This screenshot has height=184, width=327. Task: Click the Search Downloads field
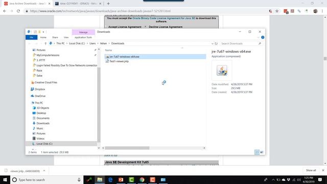[x=239, y=43]
